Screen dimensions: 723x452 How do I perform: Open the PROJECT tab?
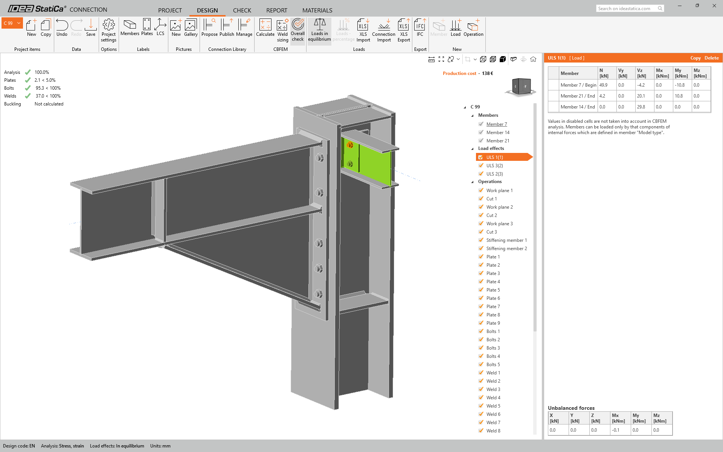click(x=170, y=10)
